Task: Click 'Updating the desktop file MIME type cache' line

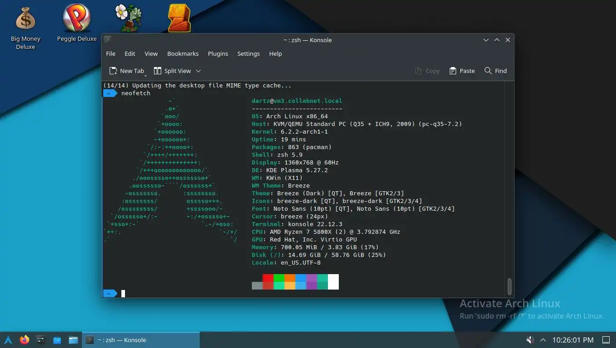Action: (x=197, y=85)
